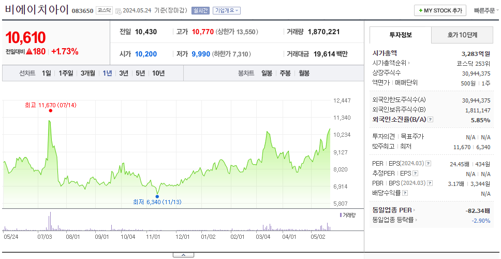Click 동일업종 PER value -82.34배
Screen dimensions: 501x259
pos(478,210)
